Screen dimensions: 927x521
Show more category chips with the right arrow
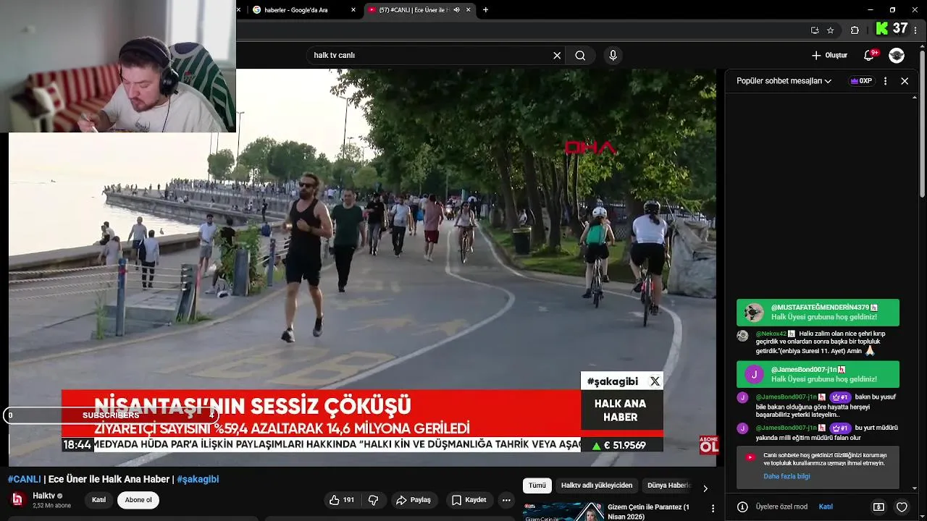[705, 488]
